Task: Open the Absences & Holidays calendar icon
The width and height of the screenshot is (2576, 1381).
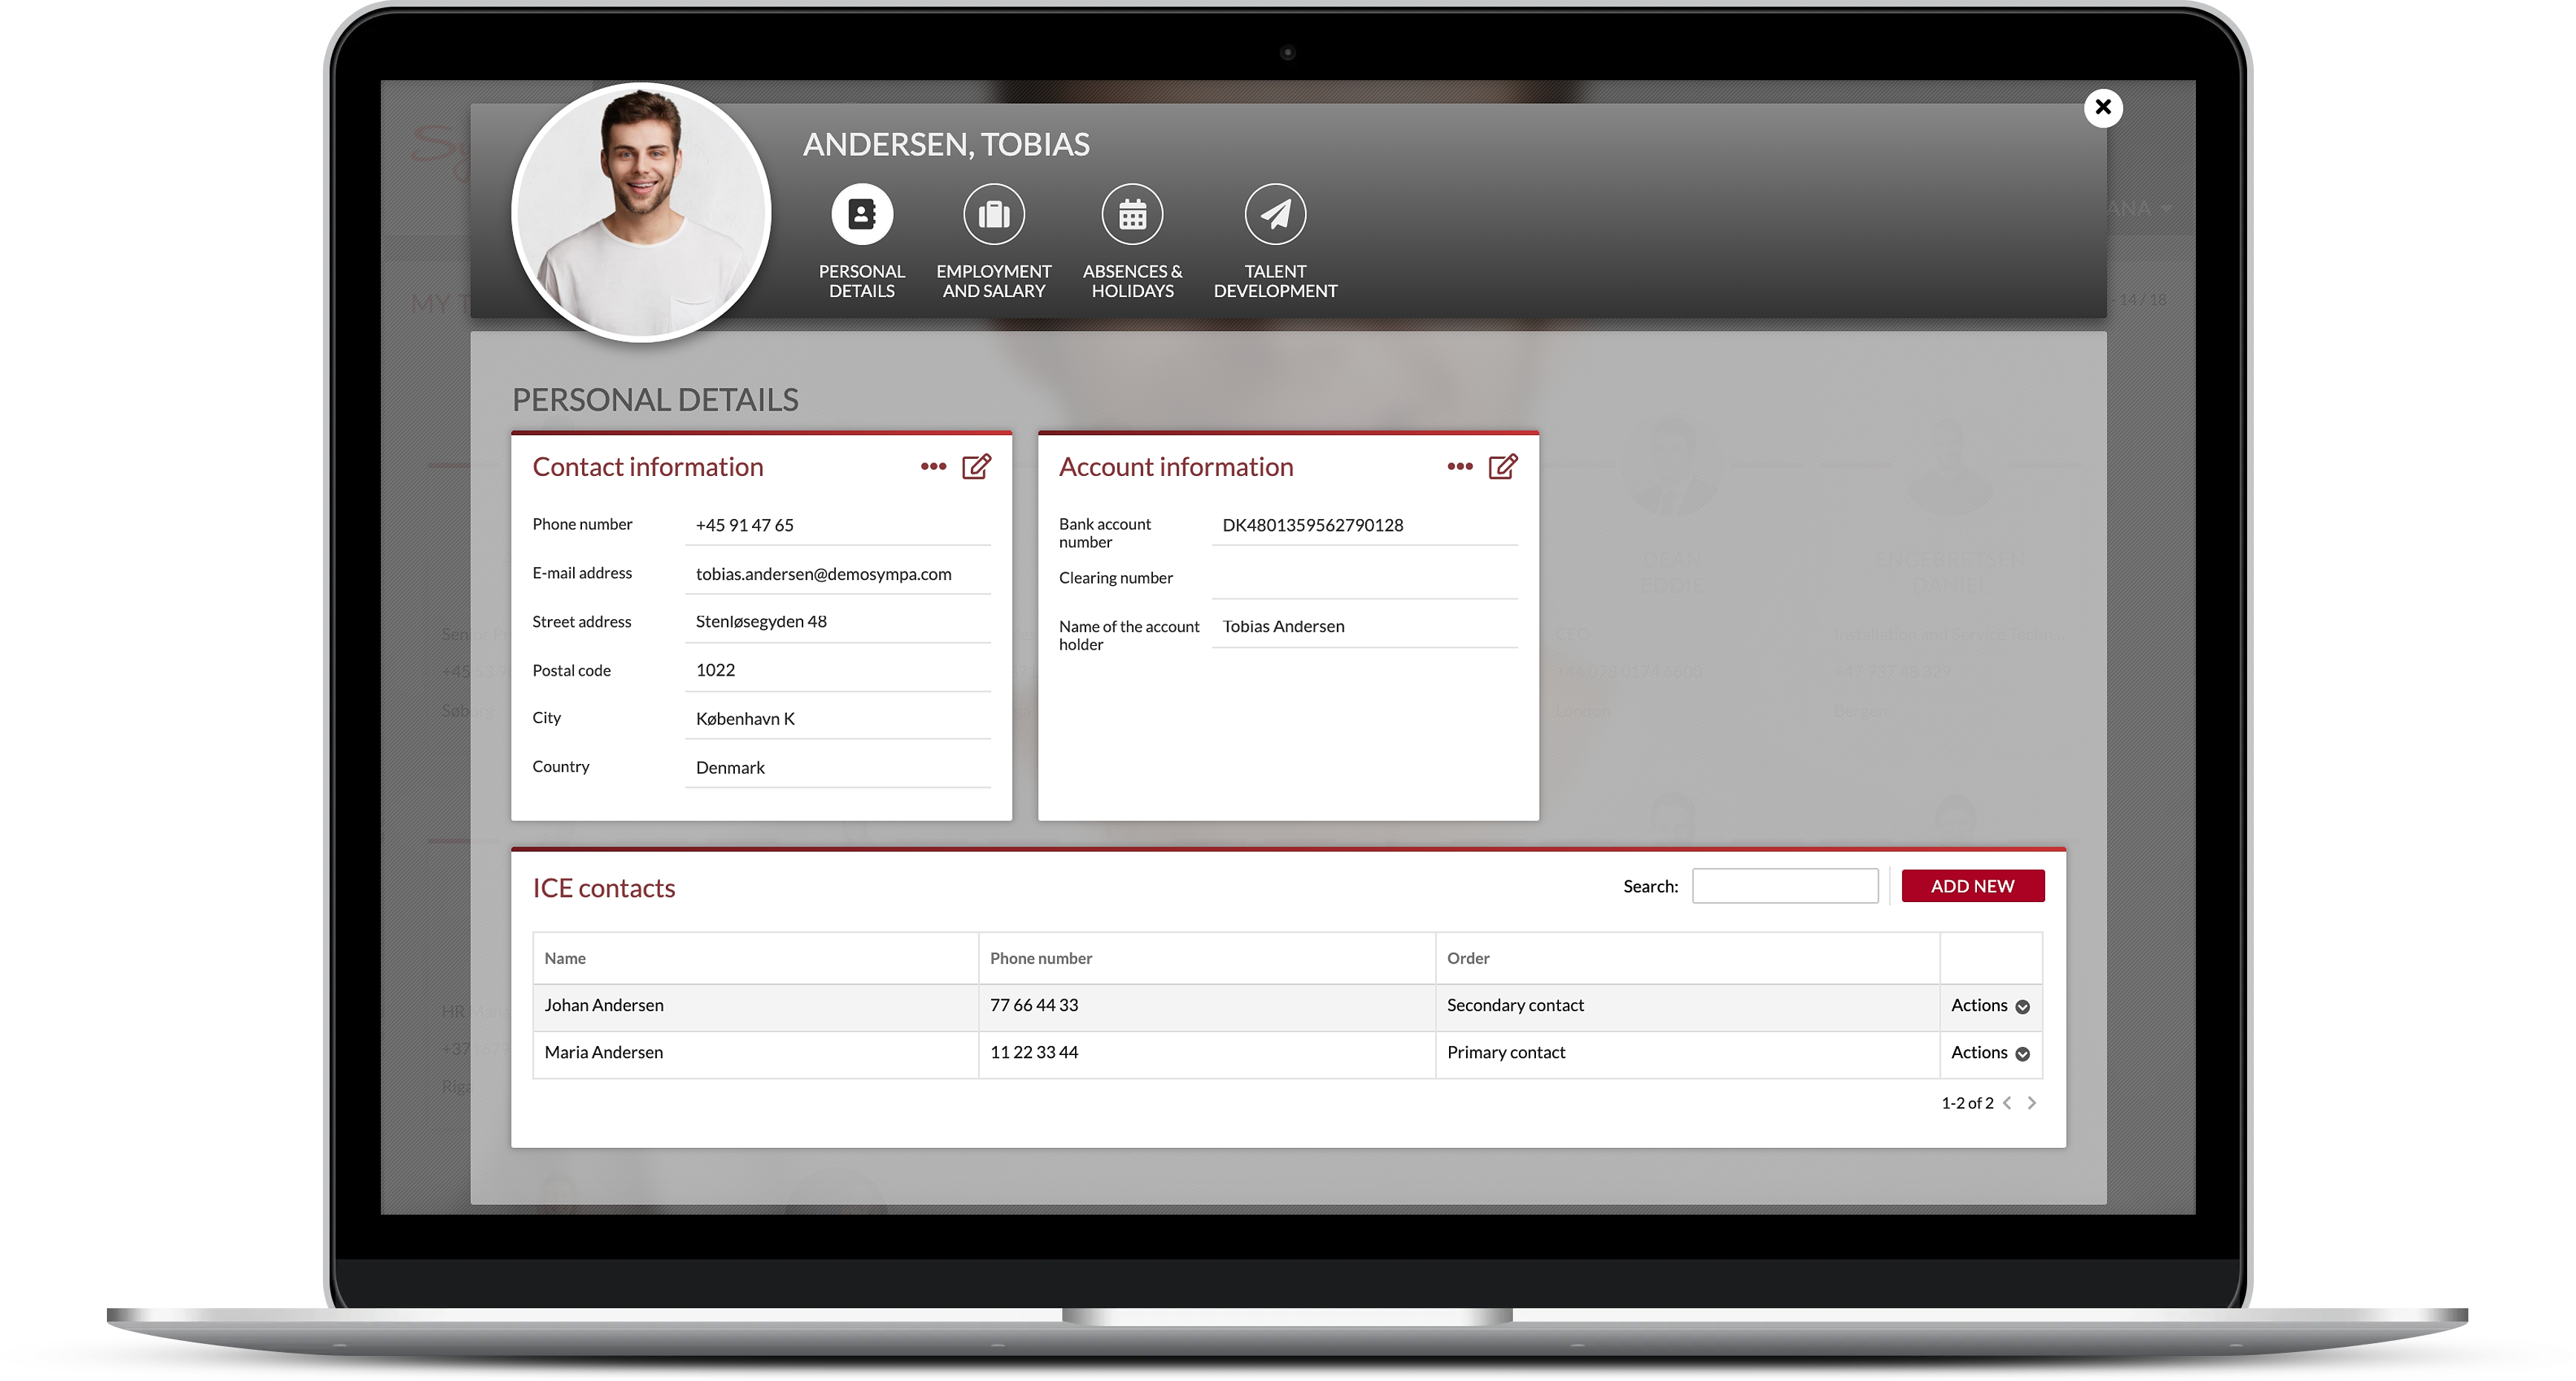Action: 1132,214
